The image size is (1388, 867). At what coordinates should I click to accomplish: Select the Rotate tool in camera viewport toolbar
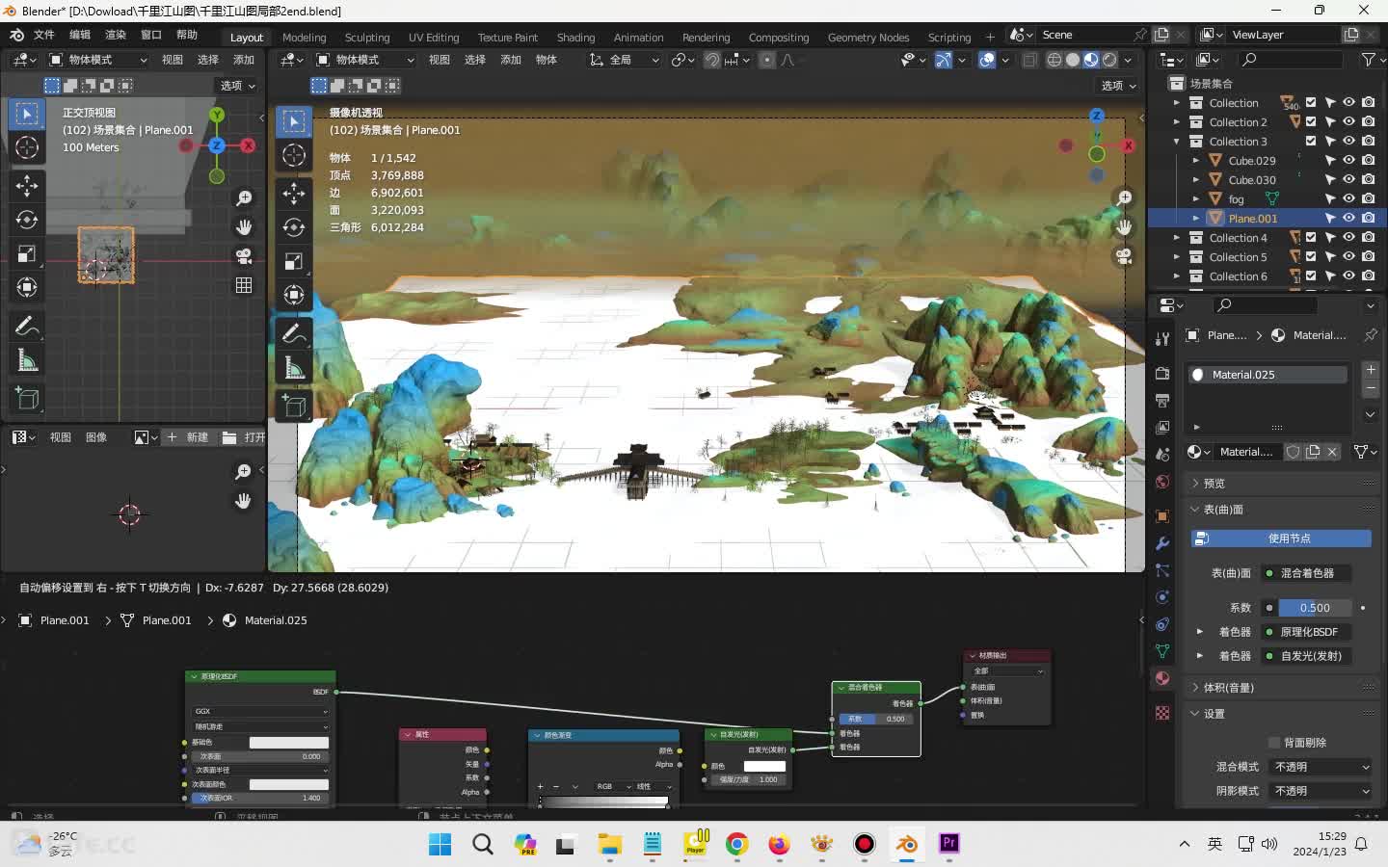(294, 227)
